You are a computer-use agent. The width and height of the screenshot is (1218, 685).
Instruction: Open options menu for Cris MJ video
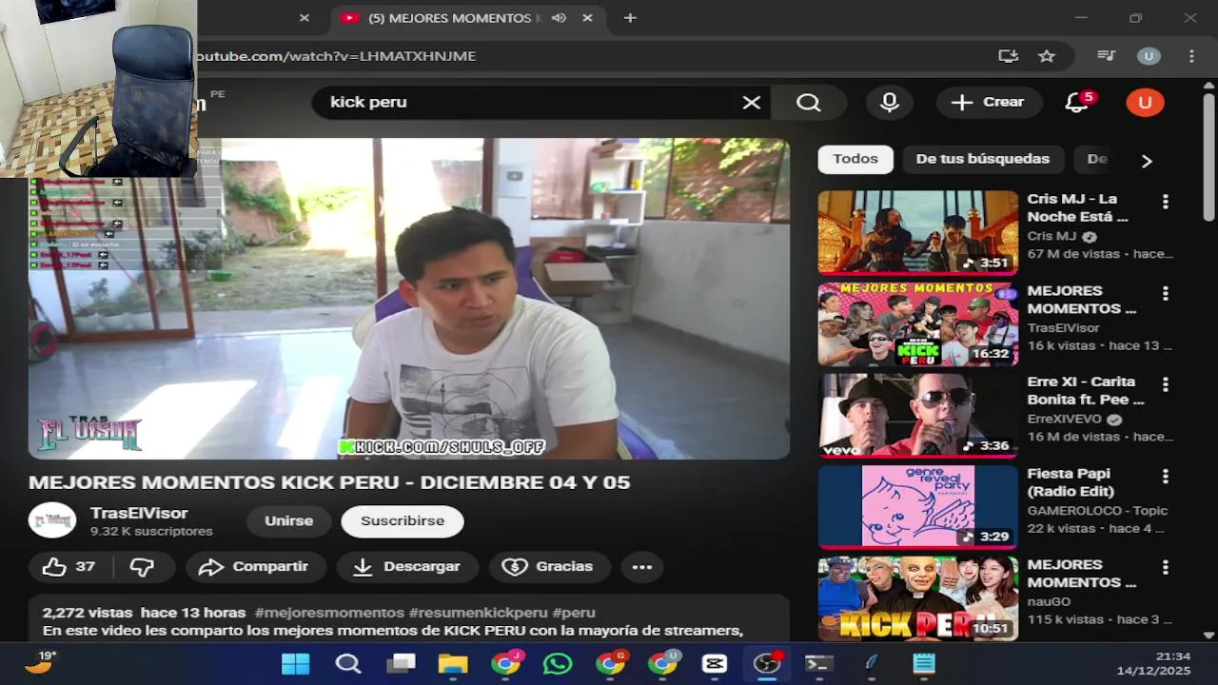point(1165,202)
